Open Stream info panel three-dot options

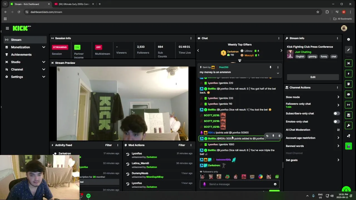point(337,38)
